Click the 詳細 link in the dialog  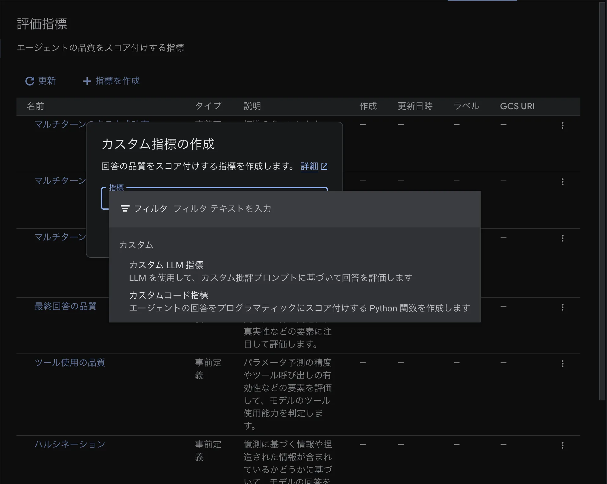tap(309, 166)
